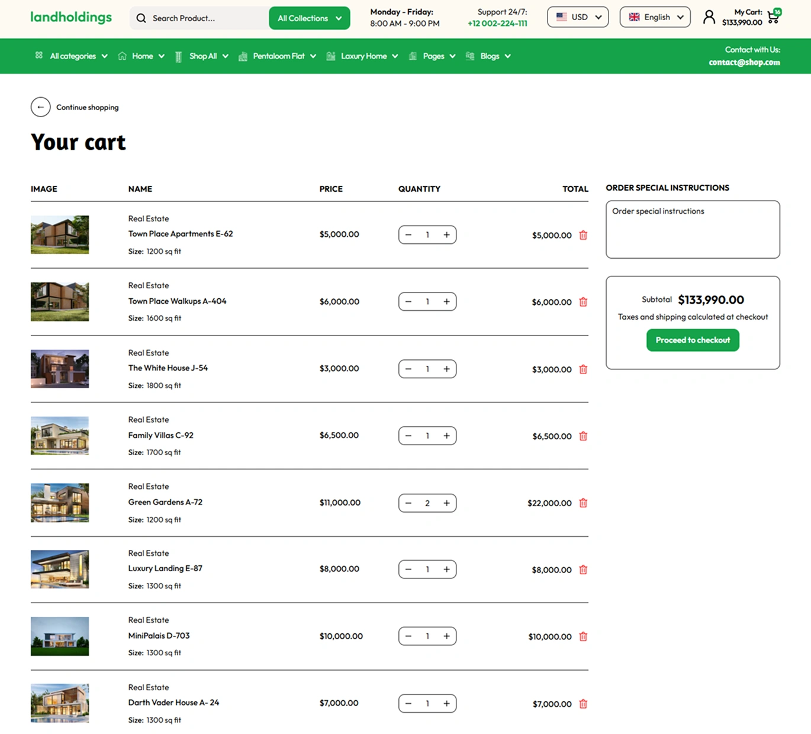811x734 pixels.
Task: Open the Pentaloom Flat menu
Action: pos(278,56)
